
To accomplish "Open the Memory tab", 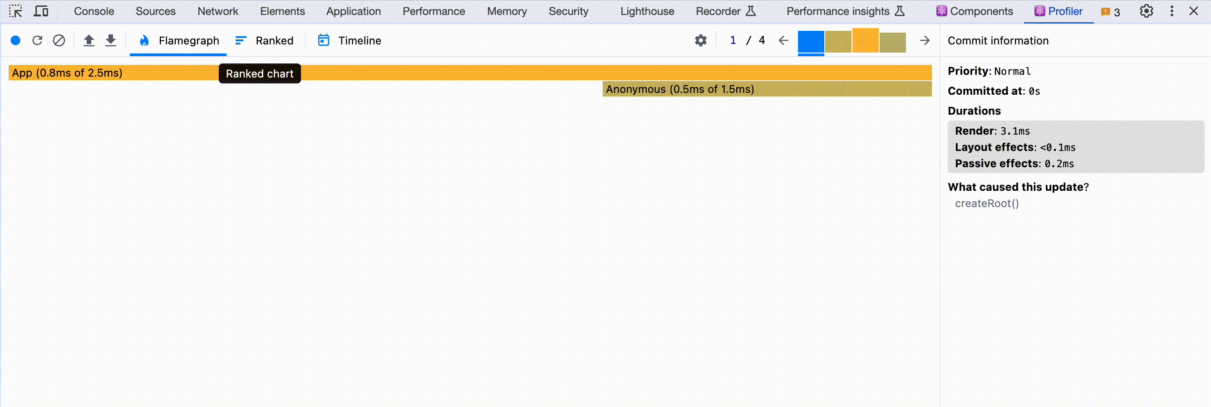I will [x=507, y=11].
